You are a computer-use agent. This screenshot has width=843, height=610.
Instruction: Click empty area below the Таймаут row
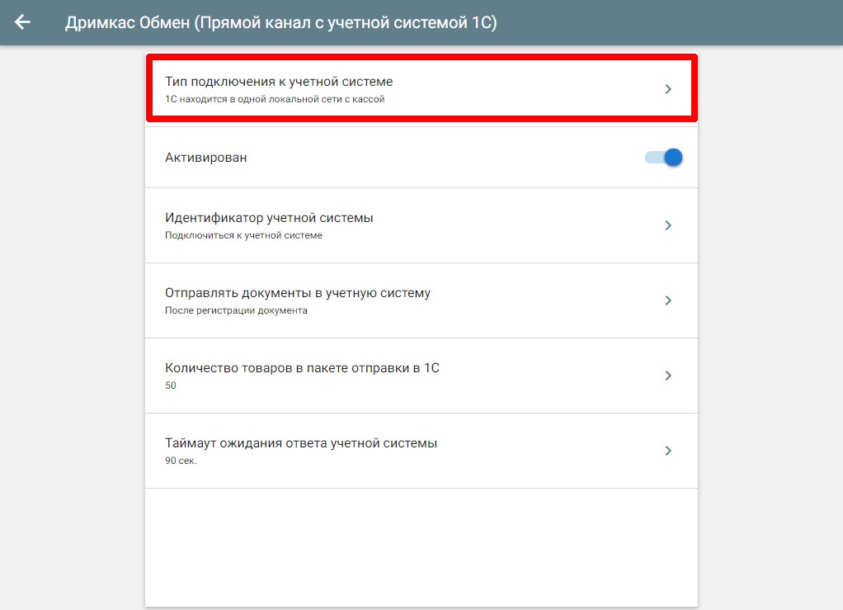click(421, 545)
